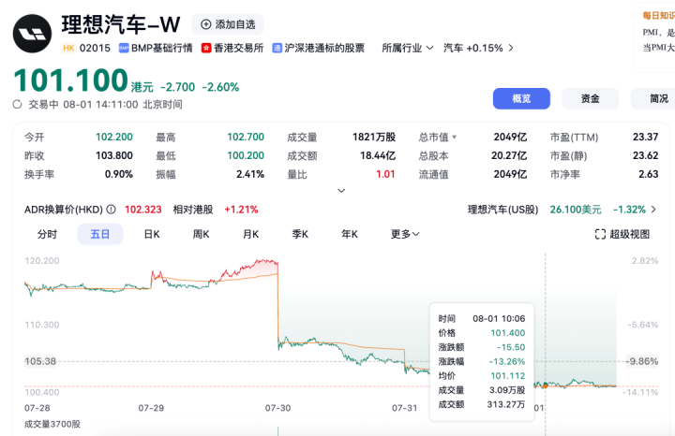Image resolution: width=675 pixels, height=436 pixels.
Task: Click the 成交量 value 1821万股
Action: click(374, 137)
